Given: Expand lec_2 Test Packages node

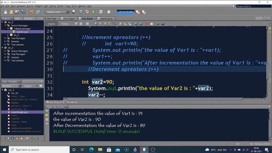Looking at the screenshot, I should (x=5, y=38).
